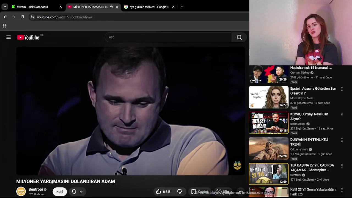Open Context Türkçe 20:29 video thumbnail

pyautogui.click(x=269, y=74)
